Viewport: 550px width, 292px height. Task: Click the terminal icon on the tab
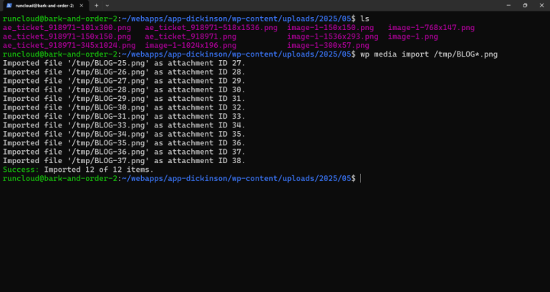pyautogui.click(x=8, y=5)
